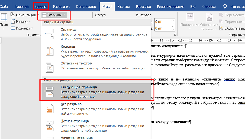Choose Обтекание текстом break option

96,68
